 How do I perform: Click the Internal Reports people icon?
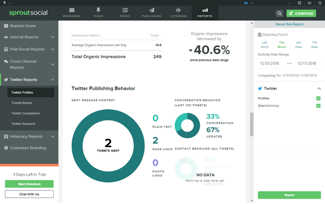pyautogui.click(x=6, y=37)
